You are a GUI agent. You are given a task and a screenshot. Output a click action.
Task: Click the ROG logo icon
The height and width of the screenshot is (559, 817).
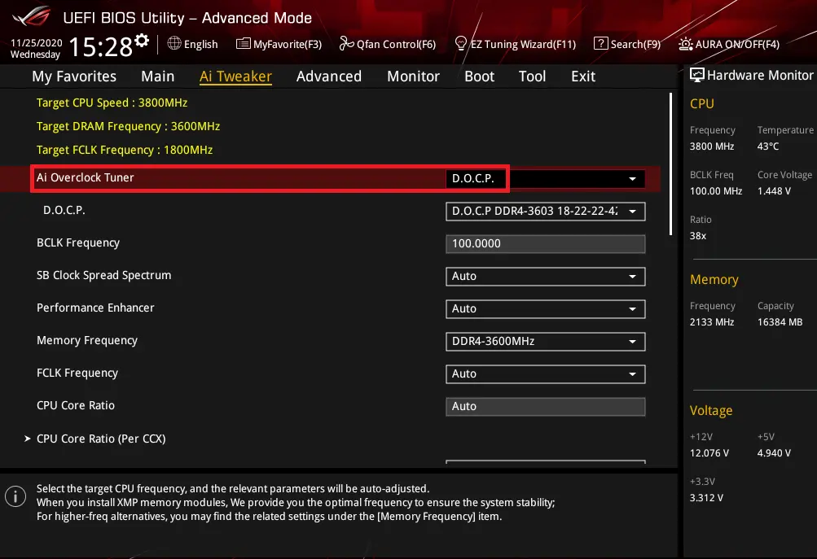[x=31, y=16]
